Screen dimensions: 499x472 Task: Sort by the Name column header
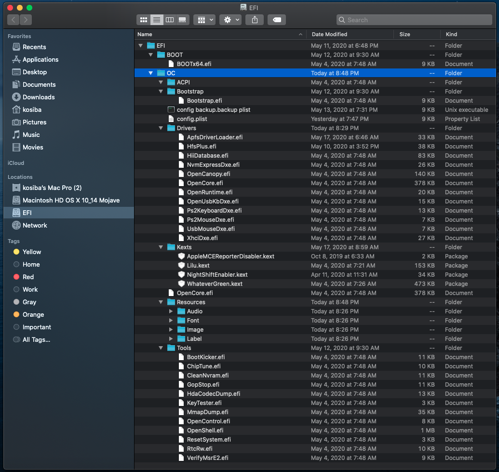(x=220, y=34)
